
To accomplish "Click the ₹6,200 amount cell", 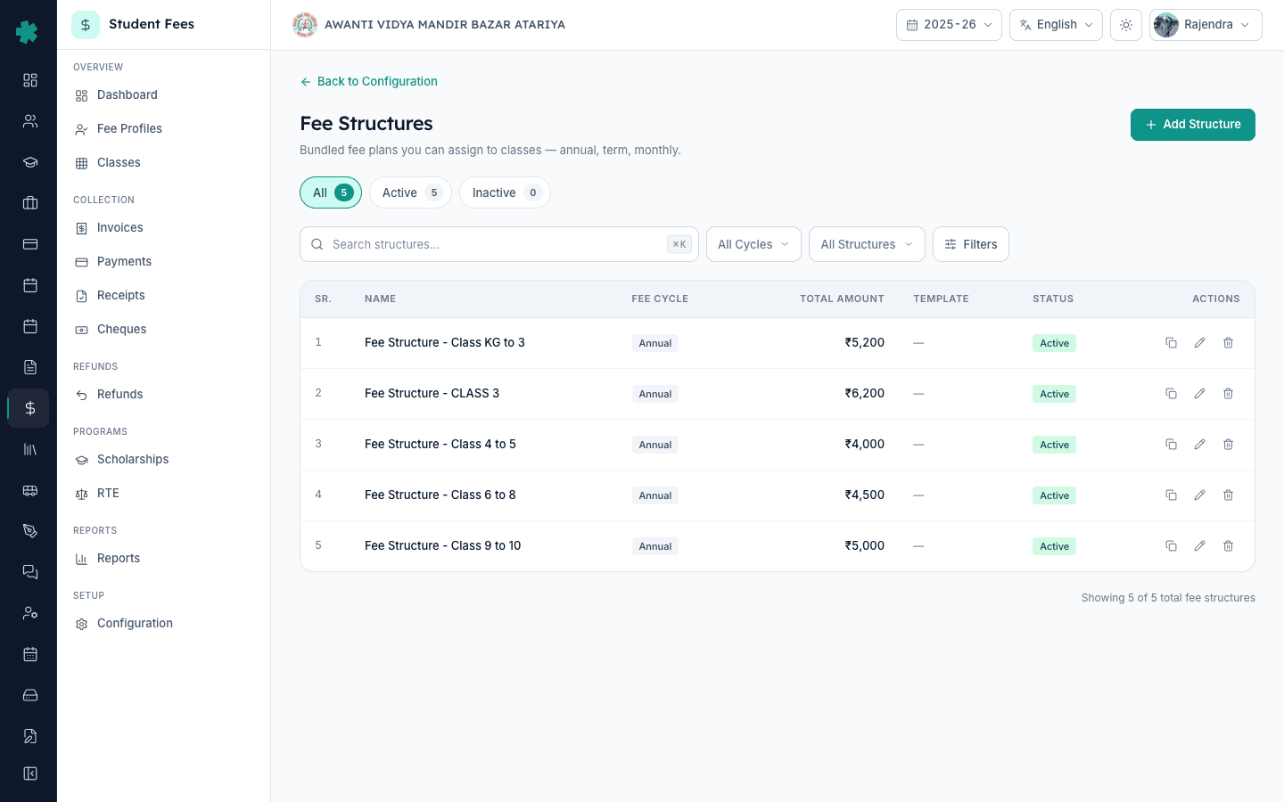I will click(865, 394).
